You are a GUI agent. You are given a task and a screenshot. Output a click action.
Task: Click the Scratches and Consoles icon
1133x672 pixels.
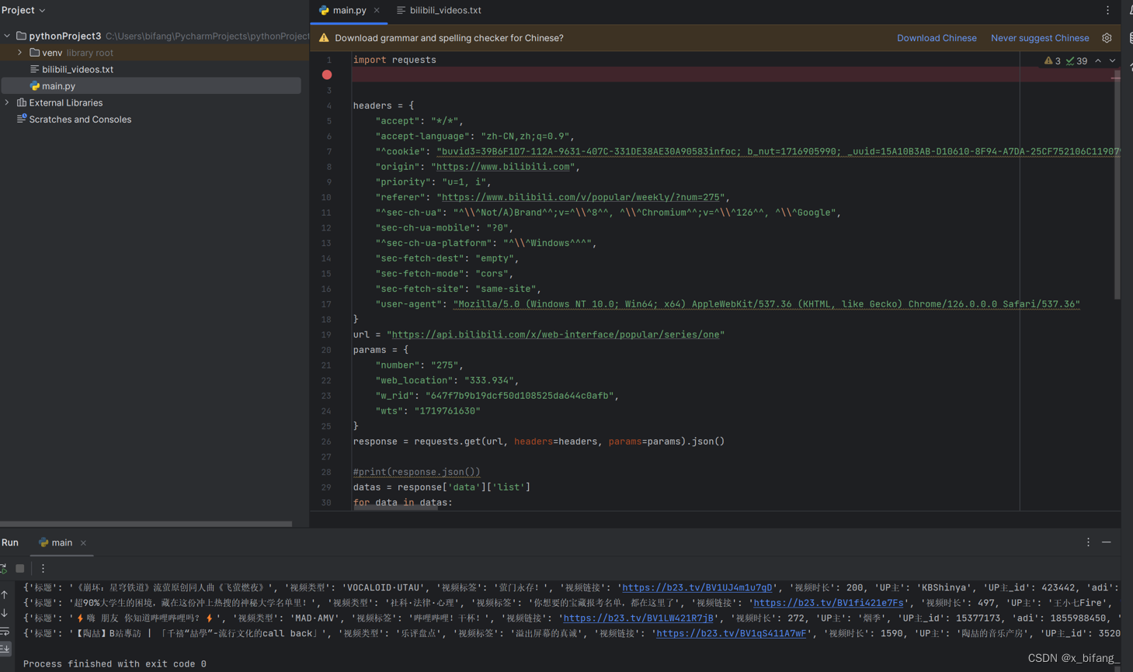point(22,119)
